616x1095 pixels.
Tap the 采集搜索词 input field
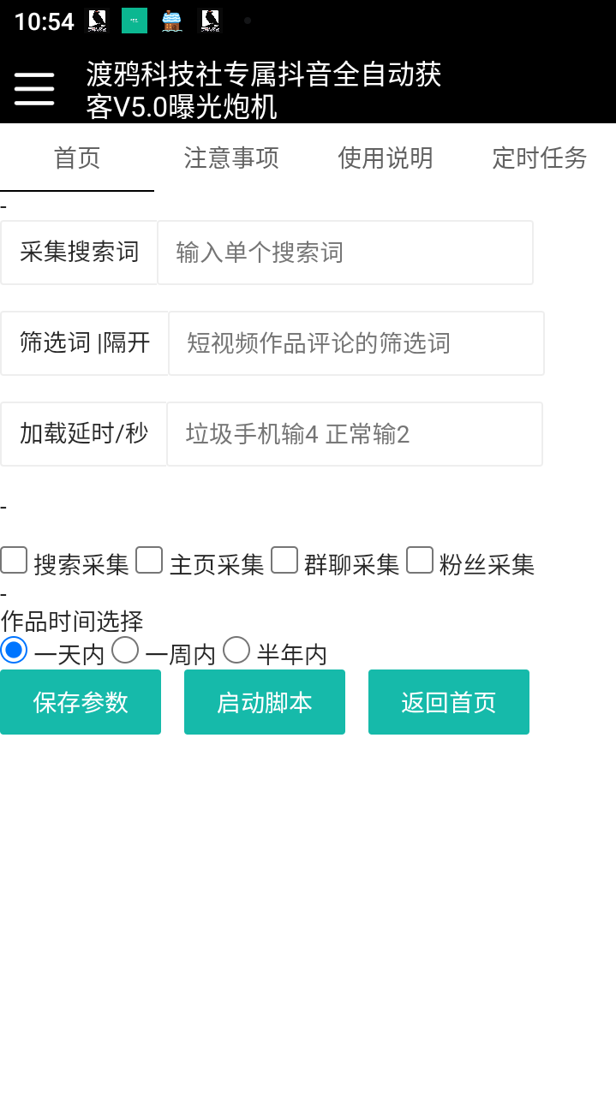[344, 253]
